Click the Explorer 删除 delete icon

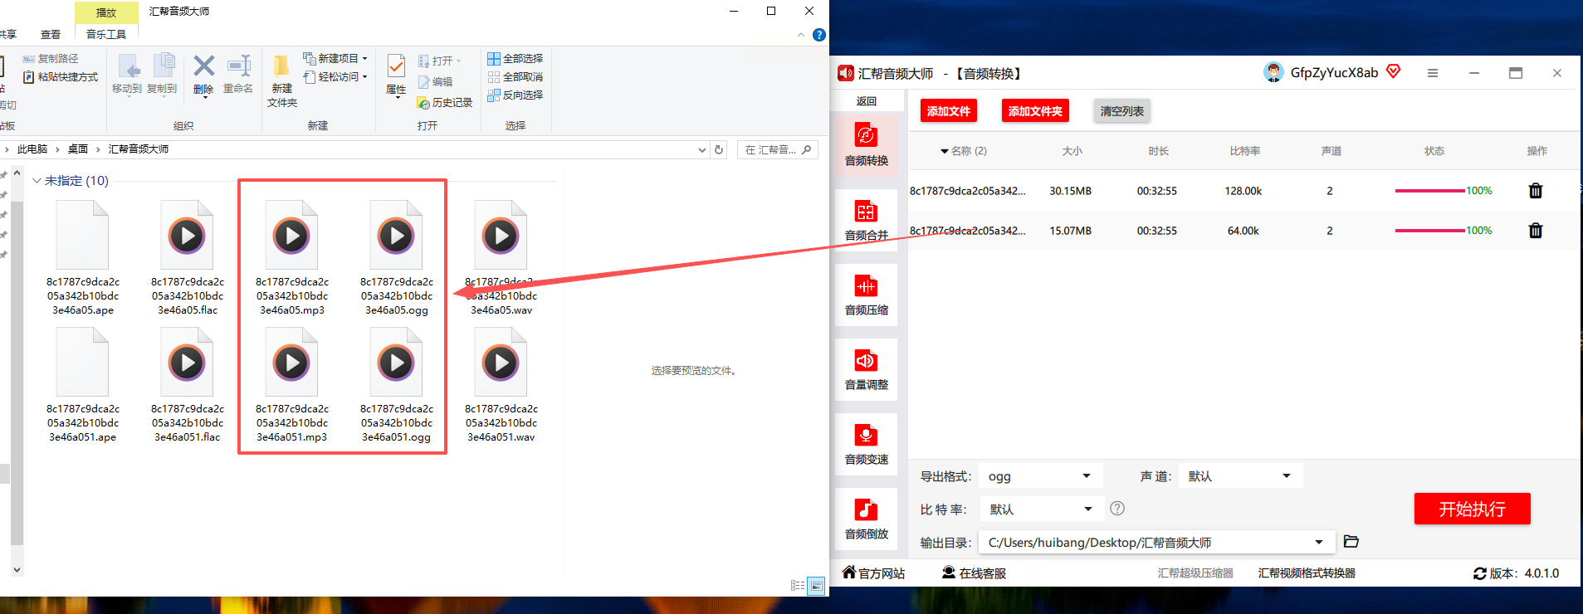[x=203, y=66]
